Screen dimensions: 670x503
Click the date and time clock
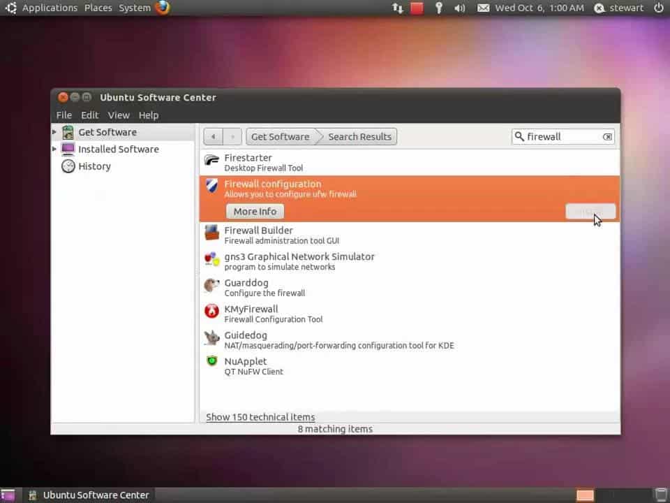[x=539, y=8]
